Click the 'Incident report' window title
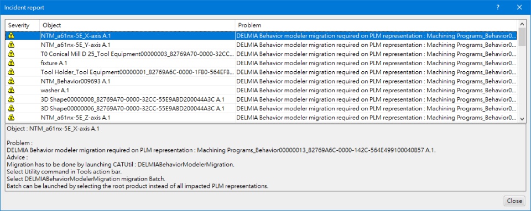This screenshot has width=531, height=211. tap(24, 7)
